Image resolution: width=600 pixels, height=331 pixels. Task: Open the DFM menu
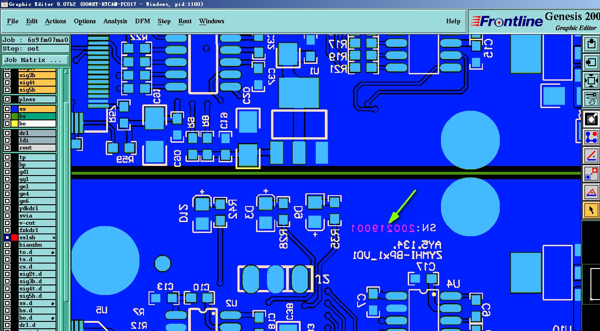tap(143, 21)
